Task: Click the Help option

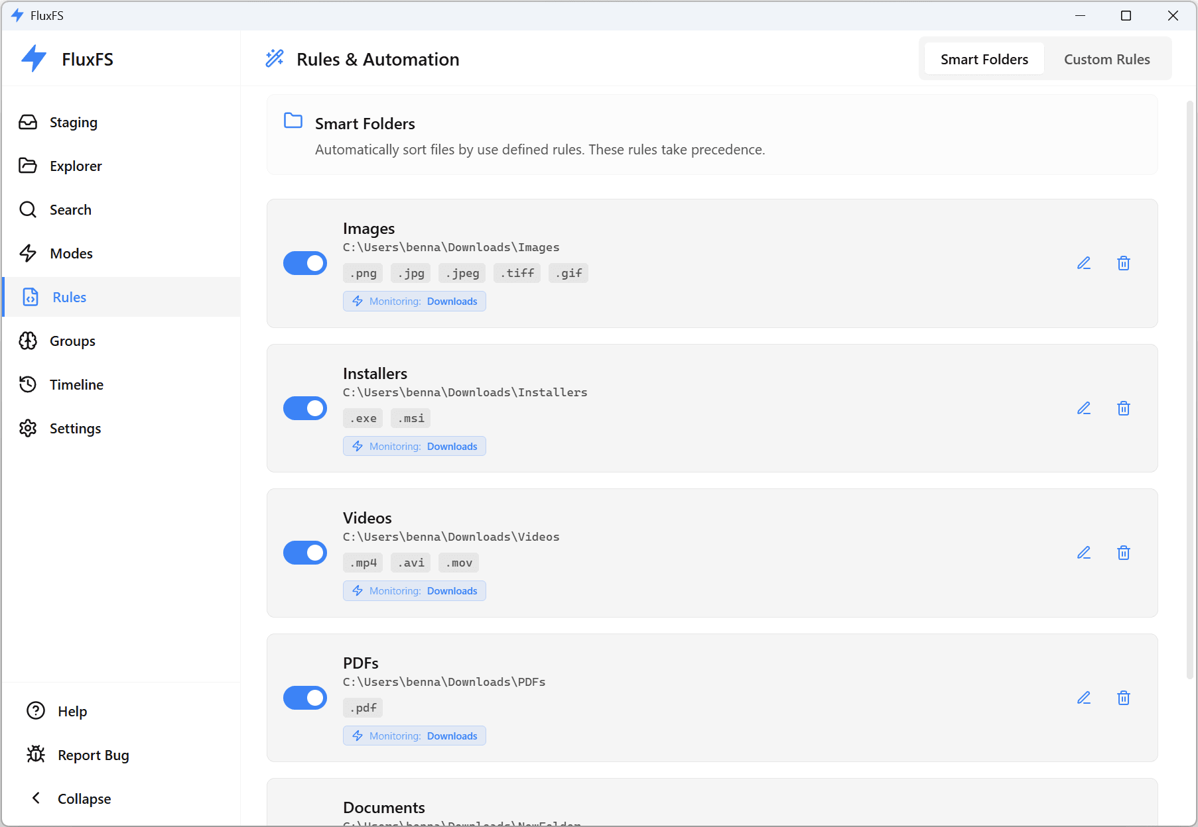Action: 71,711
